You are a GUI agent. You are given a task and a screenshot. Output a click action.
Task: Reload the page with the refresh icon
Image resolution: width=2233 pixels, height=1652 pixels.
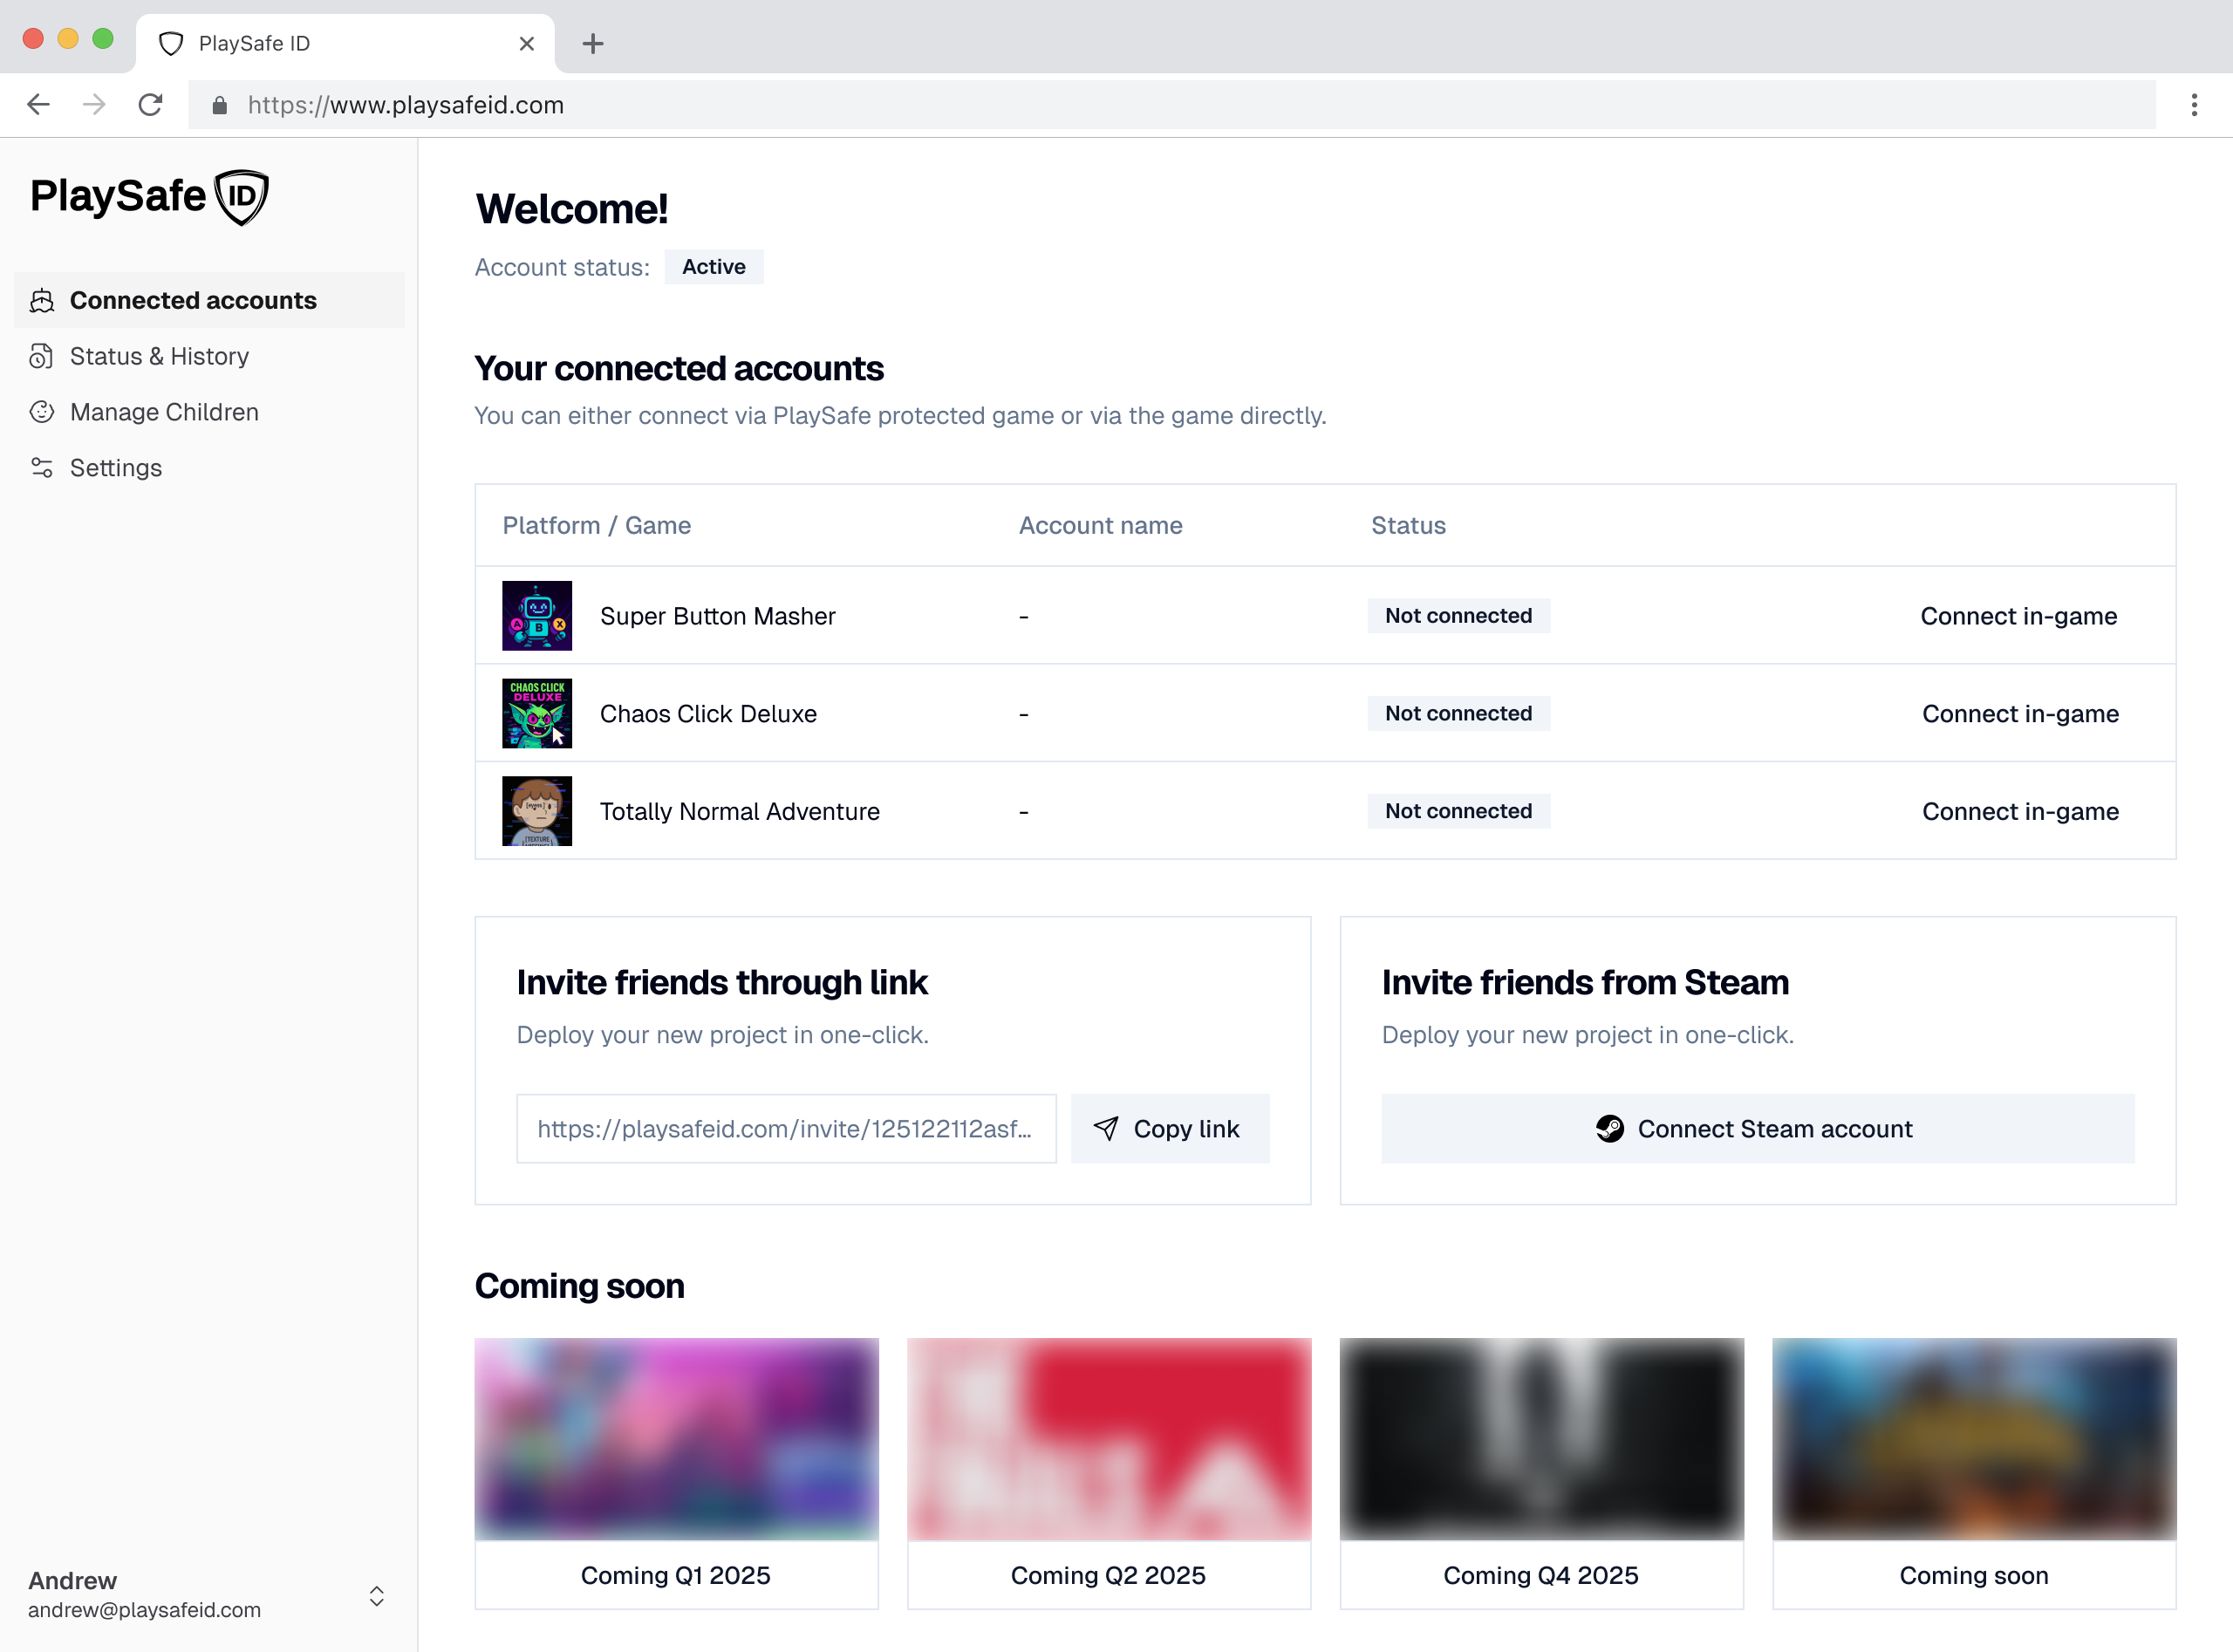tap(151, 105)
